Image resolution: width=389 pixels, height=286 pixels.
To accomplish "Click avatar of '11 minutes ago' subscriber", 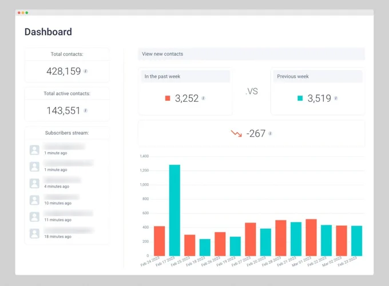I will click(x=34, y=217).
